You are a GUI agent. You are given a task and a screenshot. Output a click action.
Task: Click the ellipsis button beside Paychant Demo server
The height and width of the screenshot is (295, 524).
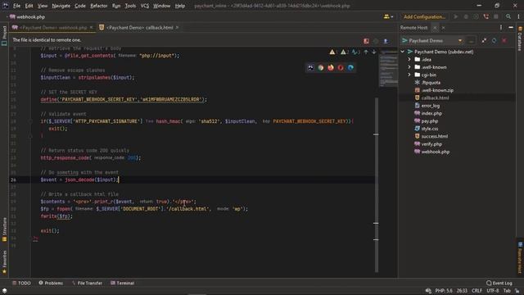coord(472,40)
